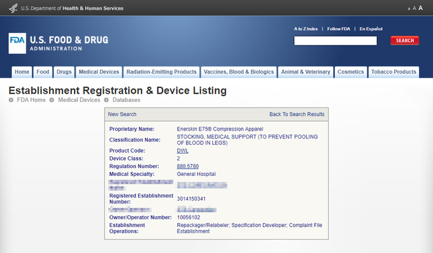Screen dimensions: 433x253
Task: Select smallest text size 'a' icon
Action: [409, 9]
